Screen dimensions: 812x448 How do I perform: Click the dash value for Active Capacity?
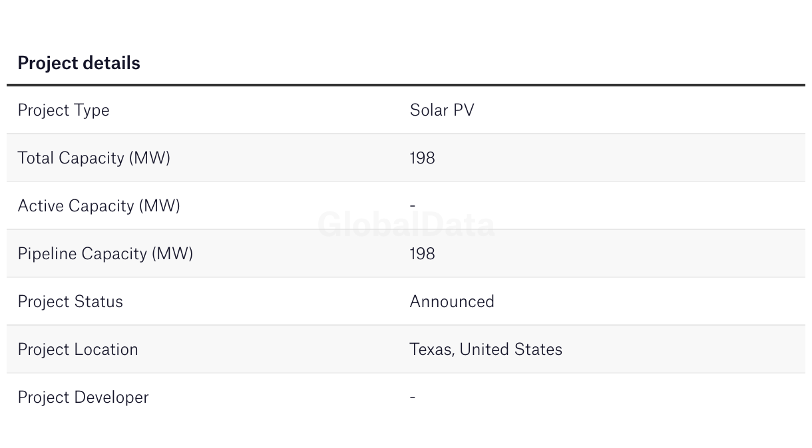pos(413,206)
